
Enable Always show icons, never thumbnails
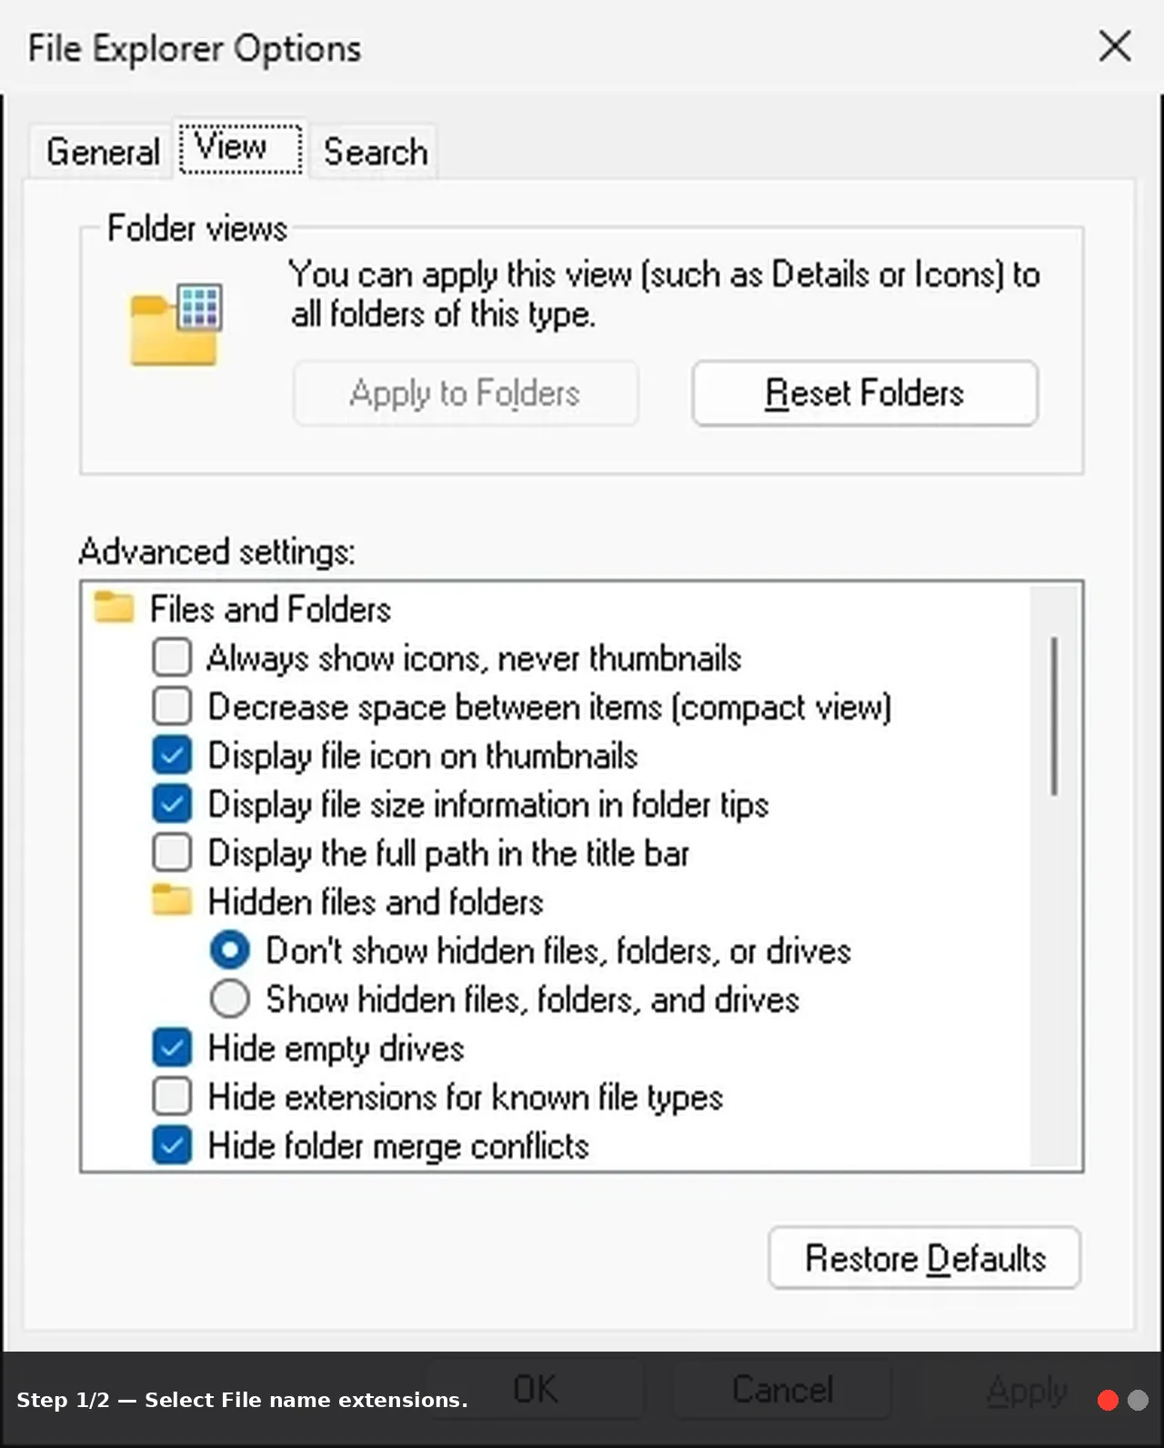[x=172, y=657]
